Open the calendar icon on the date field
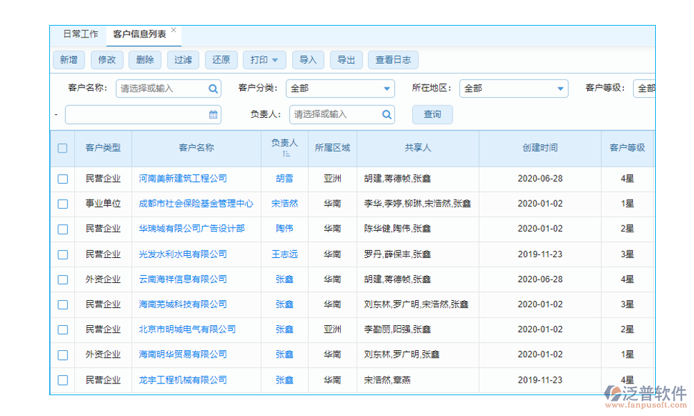The height and width of the screenshot is (416, 694). (213, 114)
